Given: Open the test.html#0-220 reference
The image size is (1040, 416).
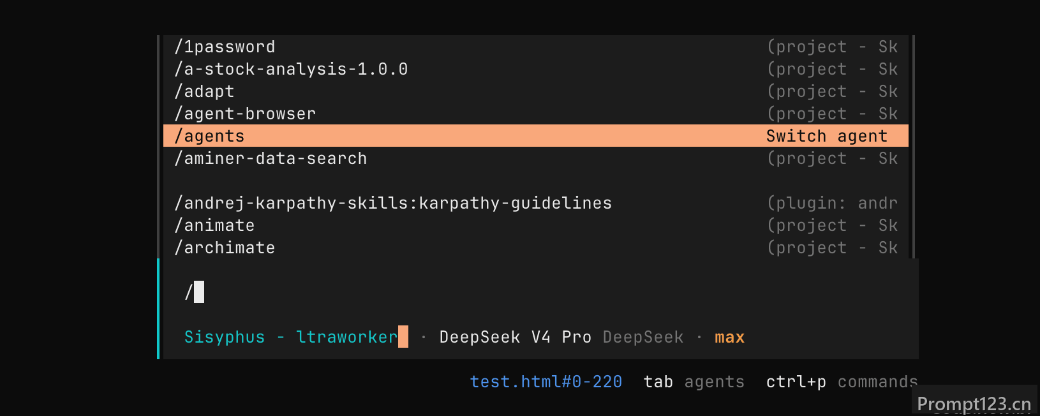Looking at the screenshot, I should coord(546,382).
